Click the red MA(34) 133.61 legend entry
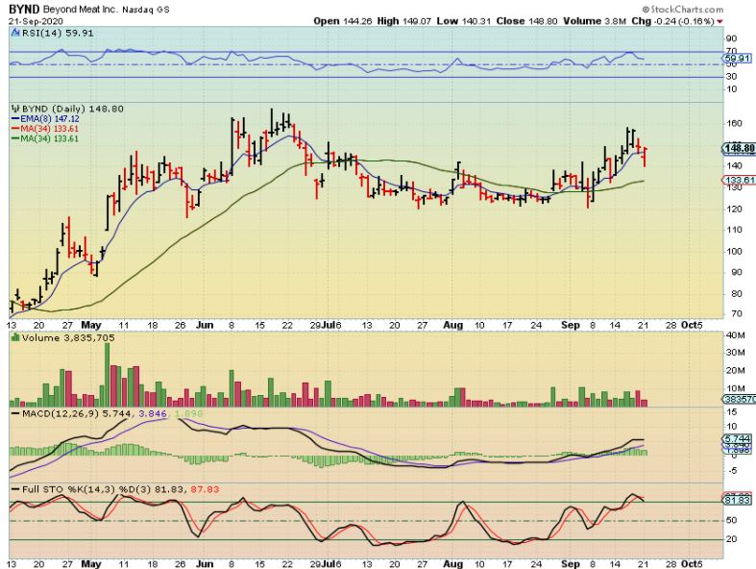The height and width of the screenshot is (569, 756). coord(45,129)
